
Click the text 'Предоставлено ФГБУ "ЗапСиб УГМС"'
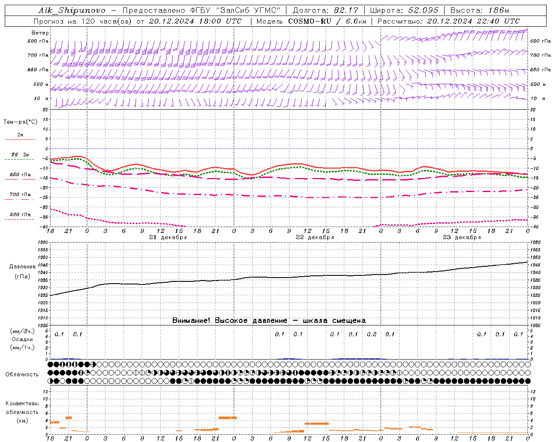tap(202, 10)
